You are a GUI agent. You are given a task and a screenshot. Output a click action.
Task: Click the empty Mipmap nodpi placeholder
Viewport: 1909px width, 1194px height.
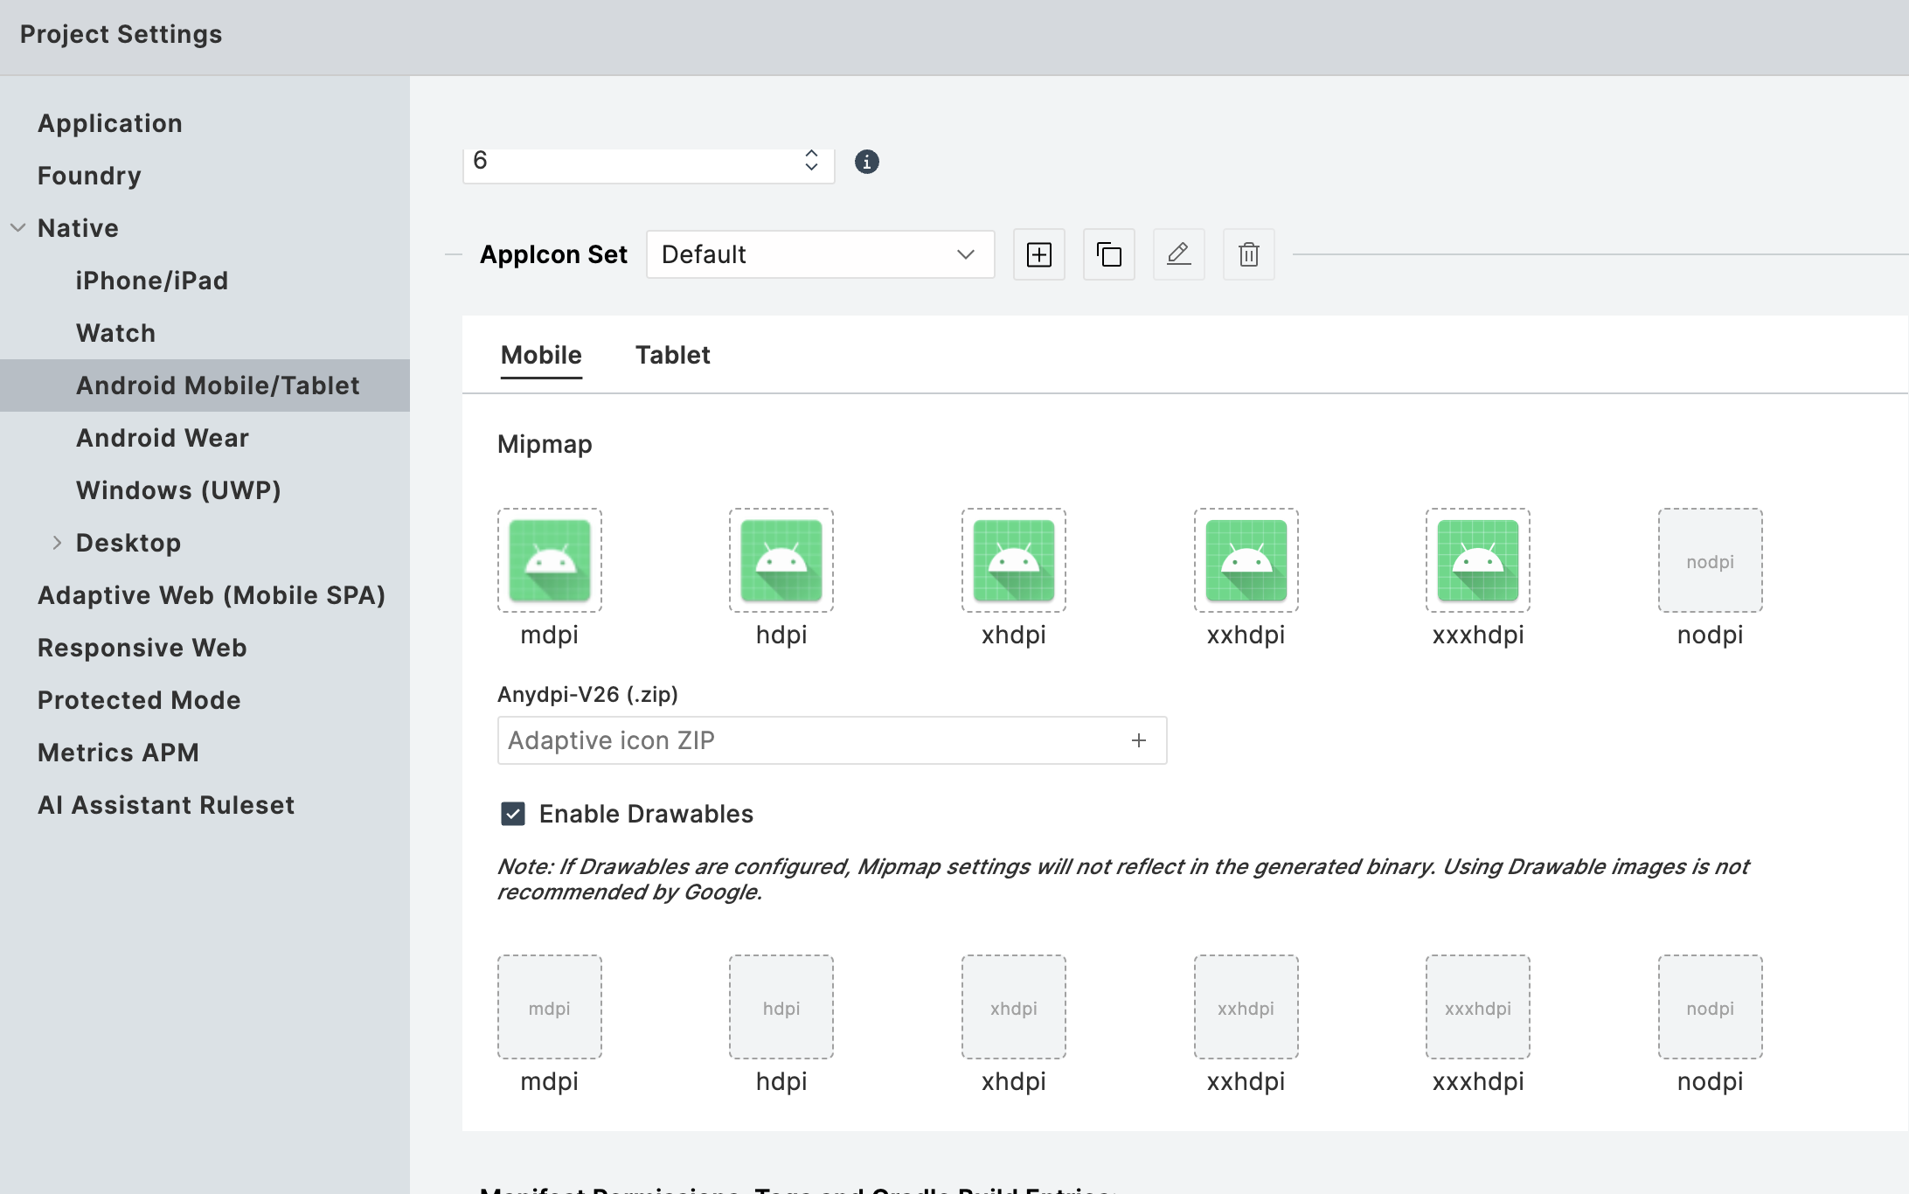pos(1710,560)
